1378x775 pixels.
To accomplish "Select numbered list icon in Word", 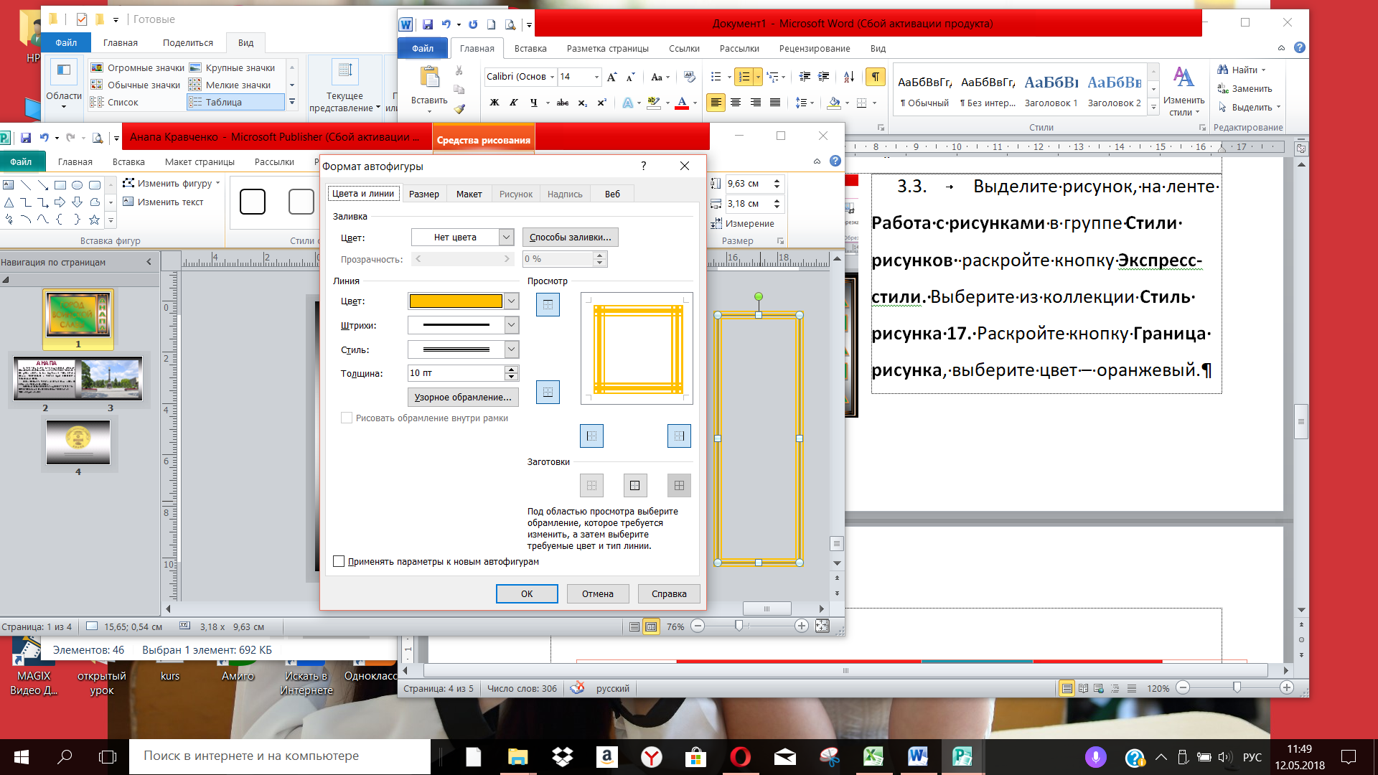I will tap(744, 77).
